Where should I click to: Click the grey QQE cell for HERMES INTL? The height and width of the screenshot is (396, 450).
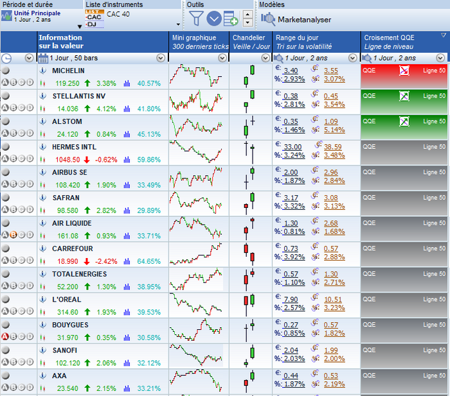coord(404,153)
